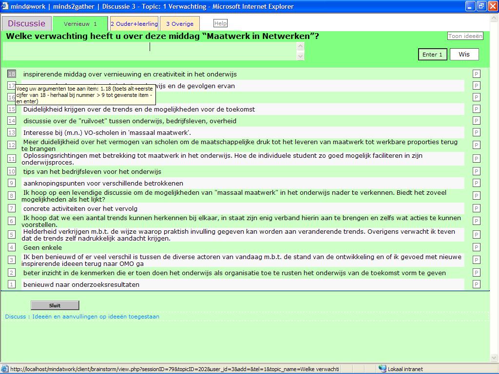The width and height of the screenshot is (499, 374).
Task: Click into the idea text input field
Action: point(150,51)
